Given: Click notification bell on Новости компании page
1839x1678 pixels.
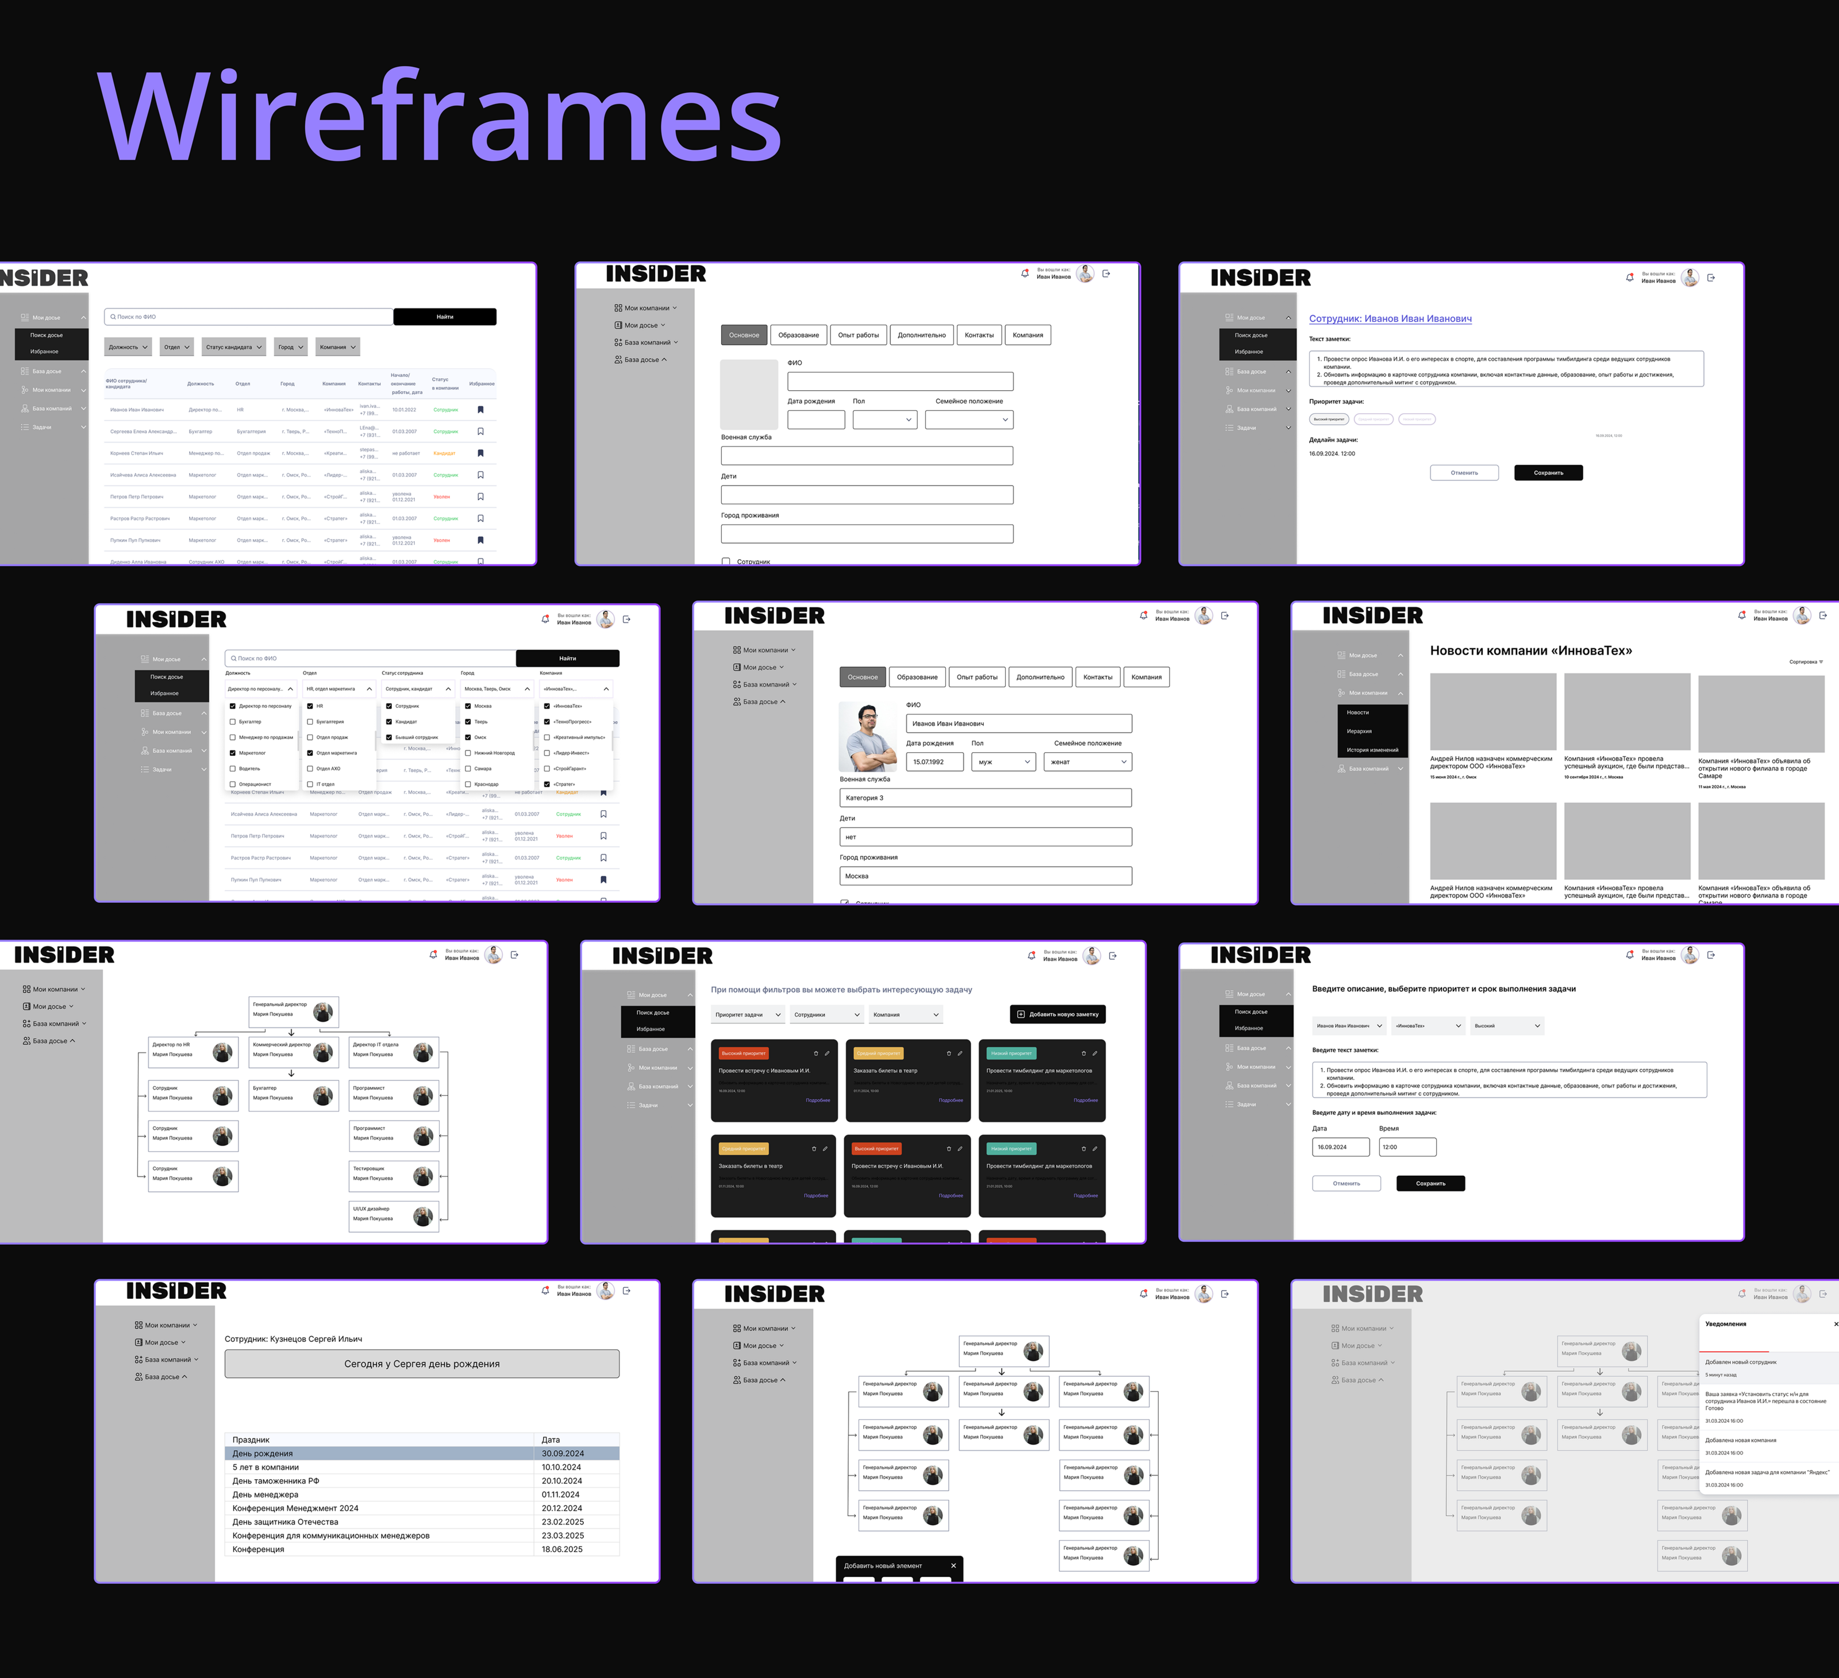Looking at the screenshot, I should (x=1741, y=615).
